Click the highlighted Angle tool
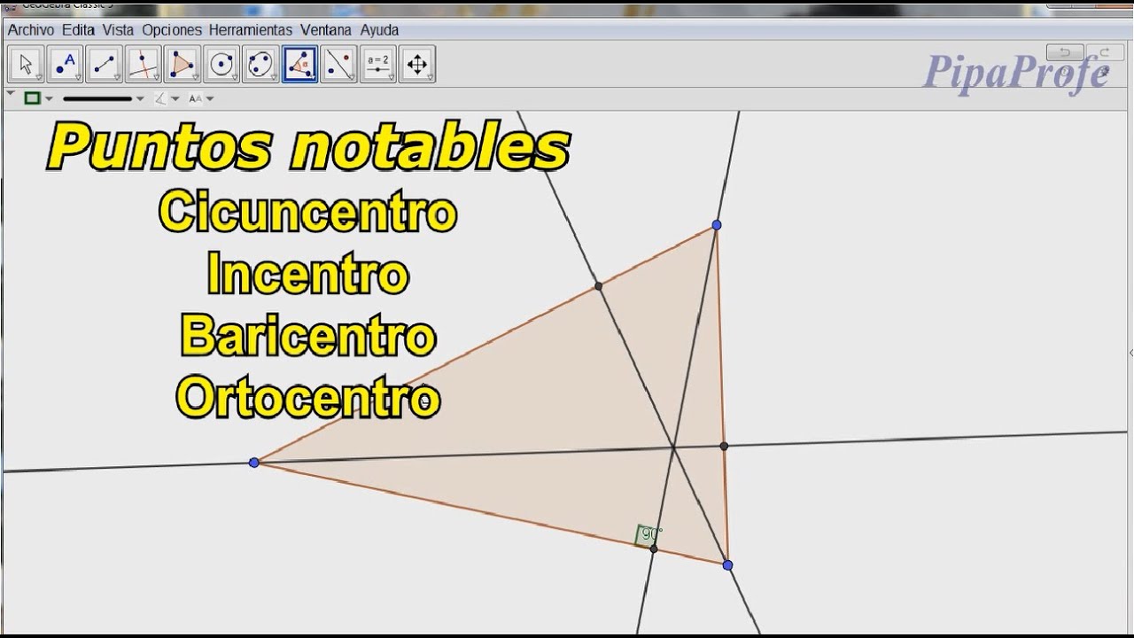The height and width of the screenshot is (638, 1134). click(x=299, y=65)
